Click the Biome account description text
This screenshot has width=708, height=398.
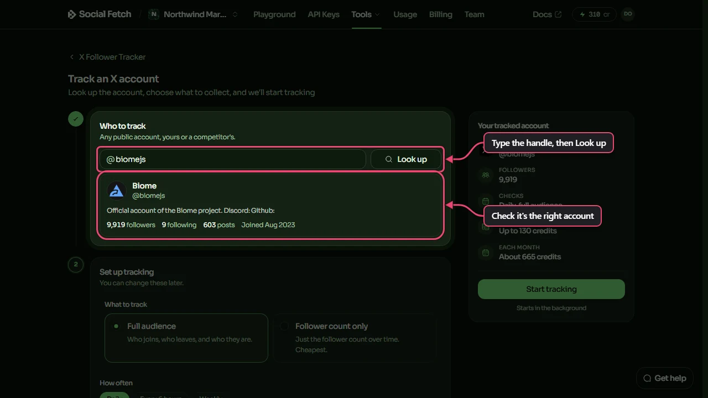191,211
